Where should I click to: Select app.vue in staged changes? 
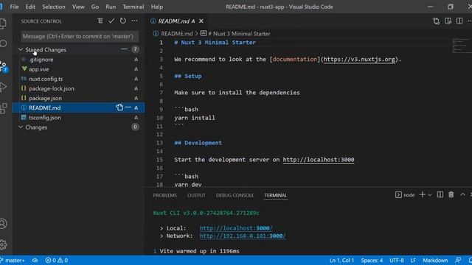(x=79, y=69)
